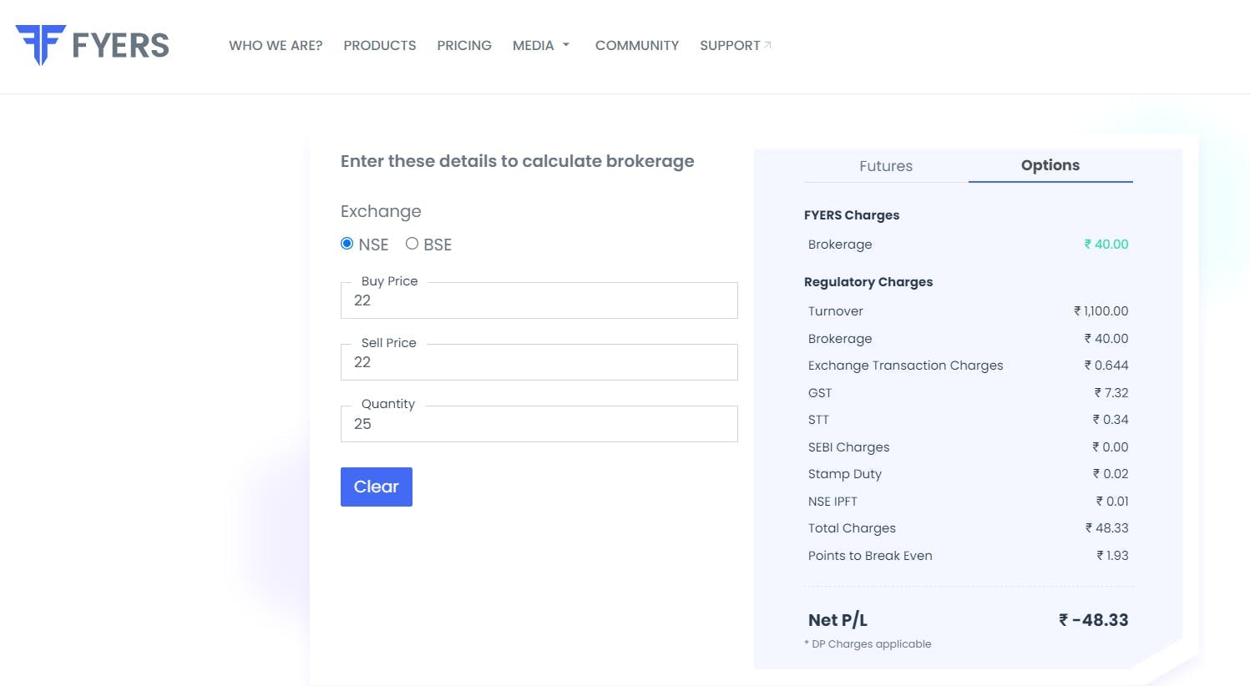Viewport: 1250px width, 686px height.
Task: Expand the Media dropdown menu
Action: pyautogui.click(x=541, y=45)
